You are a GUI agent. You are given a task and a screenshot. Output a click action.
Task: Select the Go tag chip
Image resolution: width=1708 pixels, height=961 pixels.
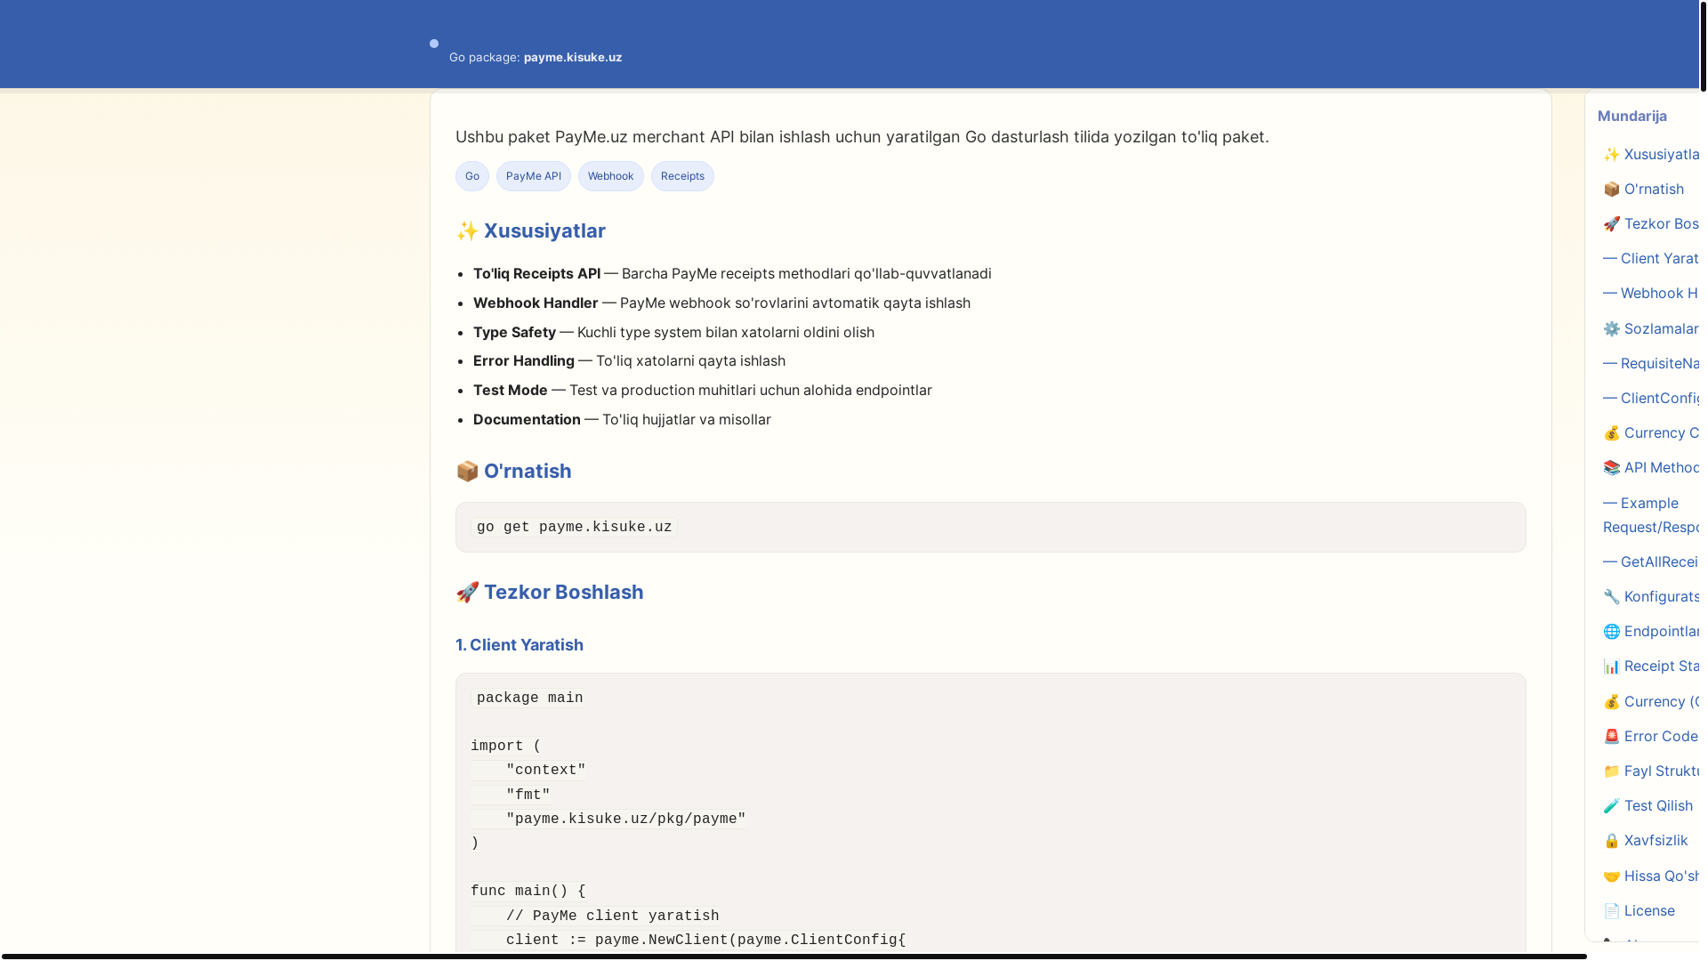(x=472, y=176)
